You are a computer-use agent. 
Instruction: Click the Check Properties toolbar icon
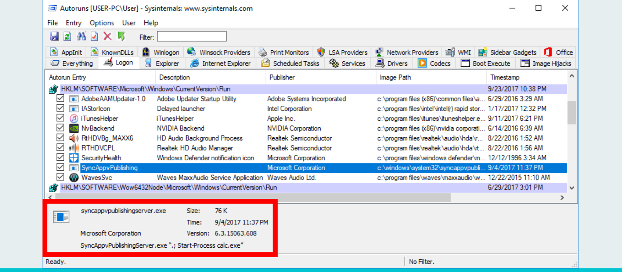coord(94,37)
